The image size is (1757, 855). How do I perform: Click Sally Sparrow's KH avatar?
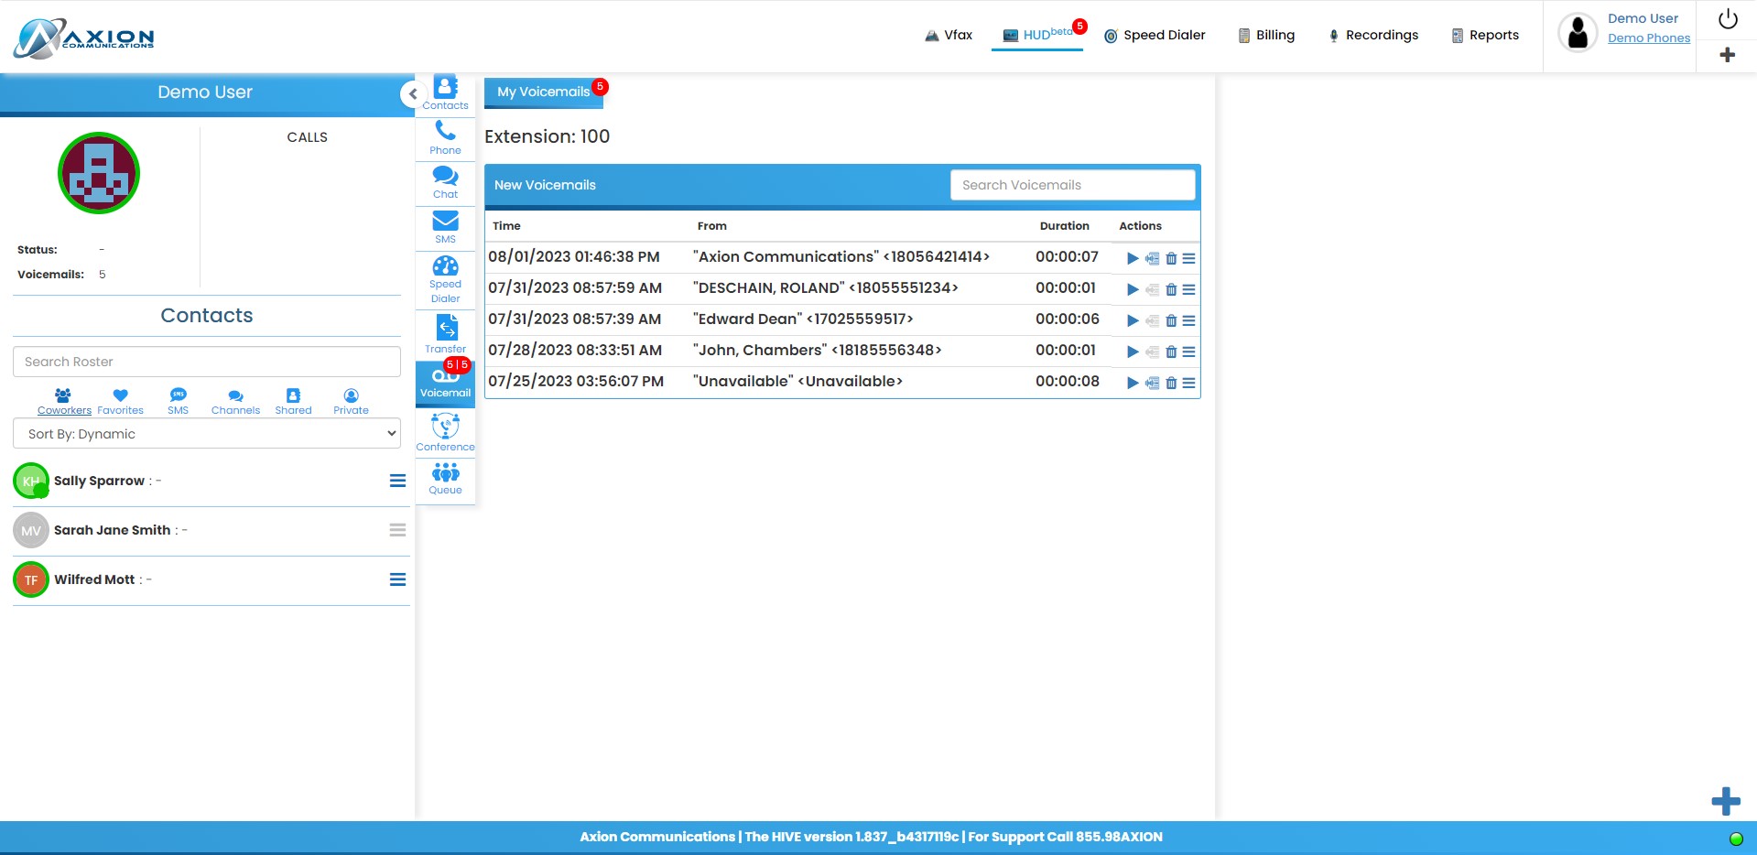(31, 481)
